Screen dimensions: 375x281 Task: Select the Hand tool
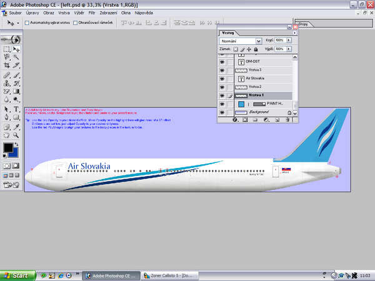click(7, 136)
